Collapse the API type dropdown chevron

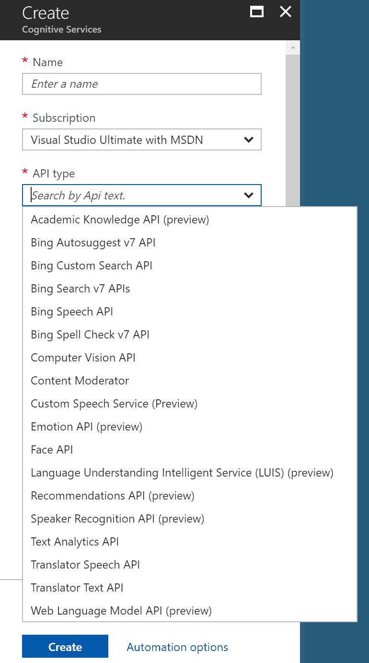click(x=248, y=196)
